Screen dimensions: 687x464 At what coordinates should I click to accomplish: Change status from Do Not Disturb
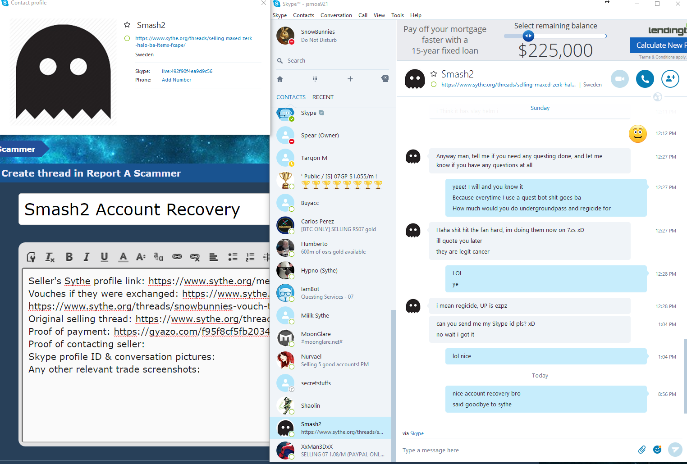coord(319,40)
